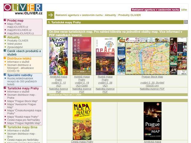Open Nabídka inzerce PDF under Anglická mapa

point(59,90)
